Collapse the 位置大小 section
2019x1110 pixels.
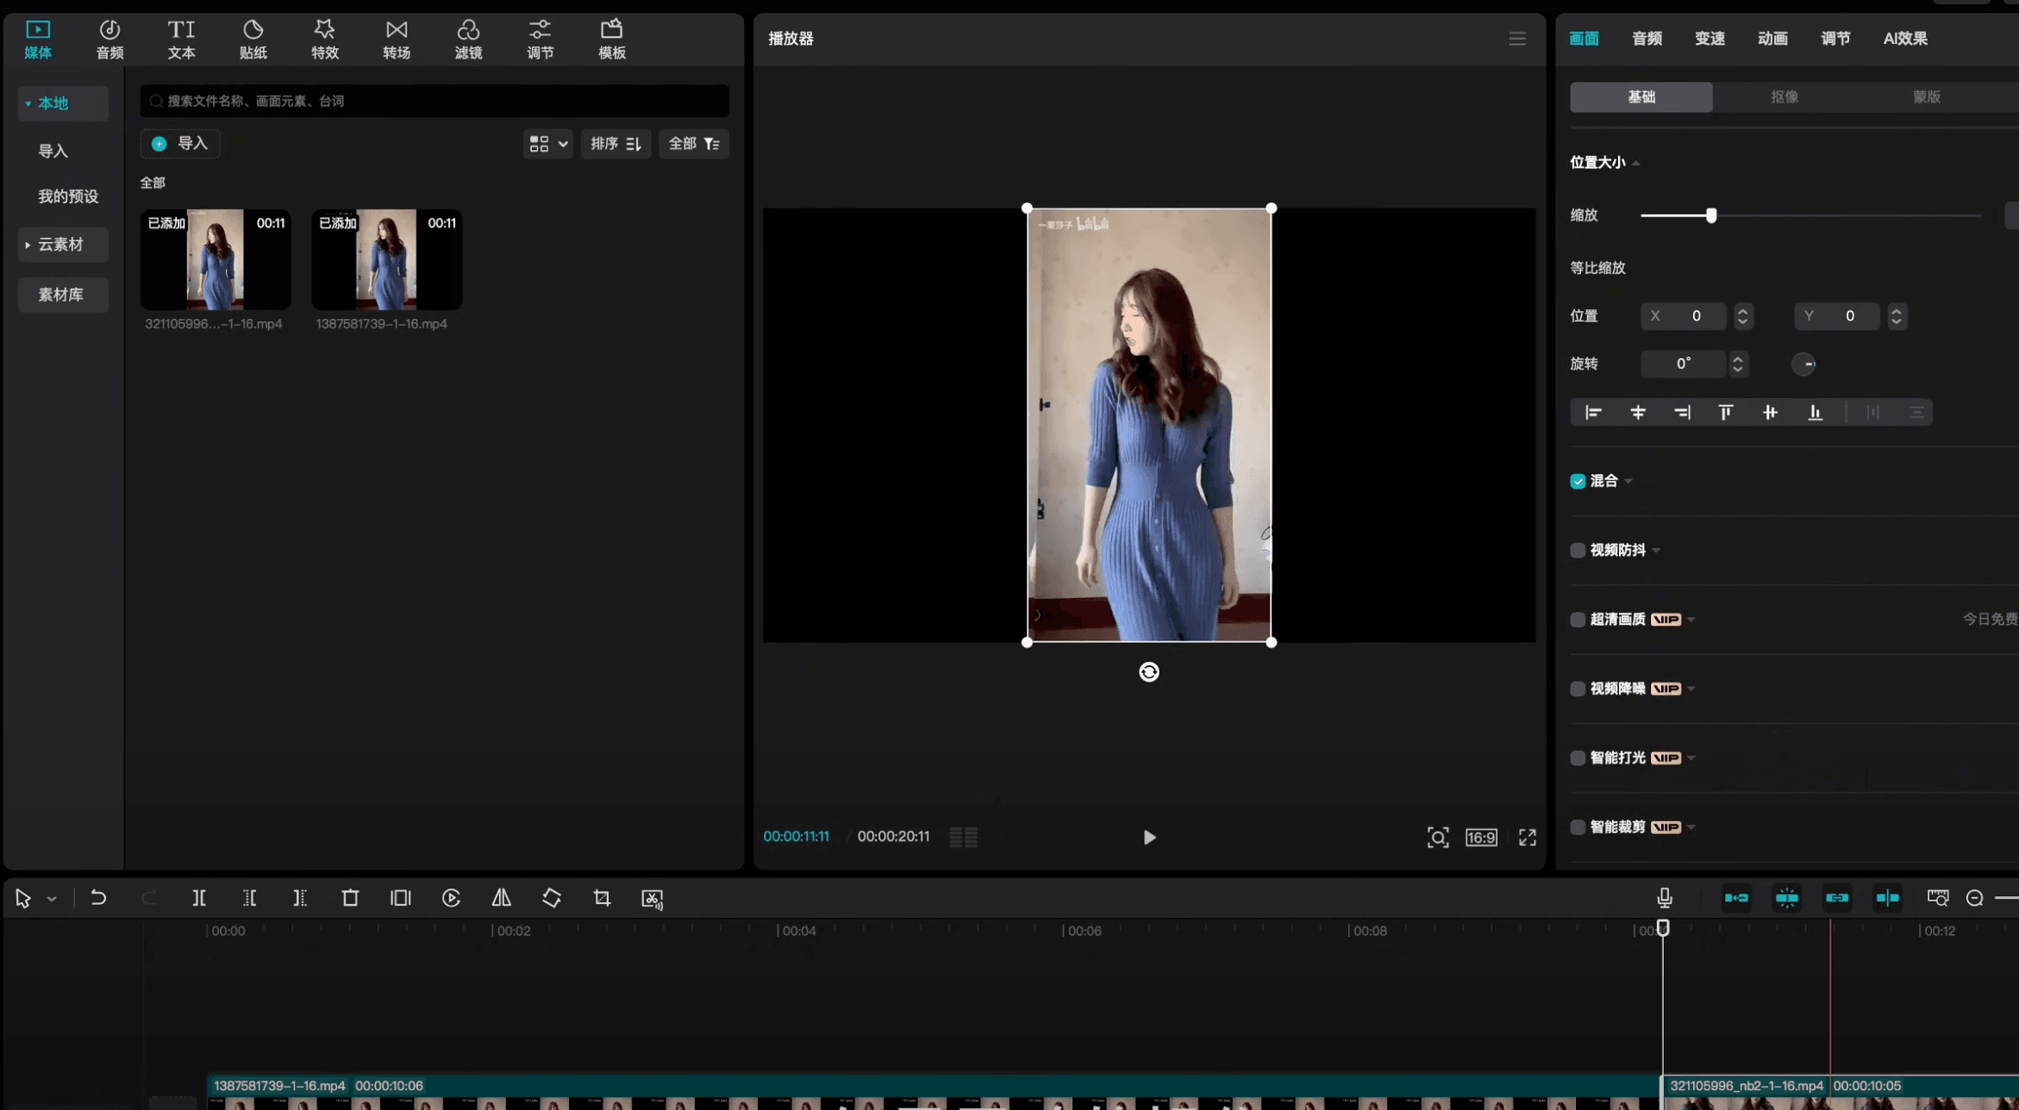[1635, 162]
